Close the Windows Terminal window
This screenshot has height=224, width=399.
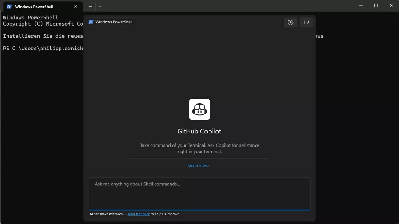pyautogui.click(x=391, y=6)
